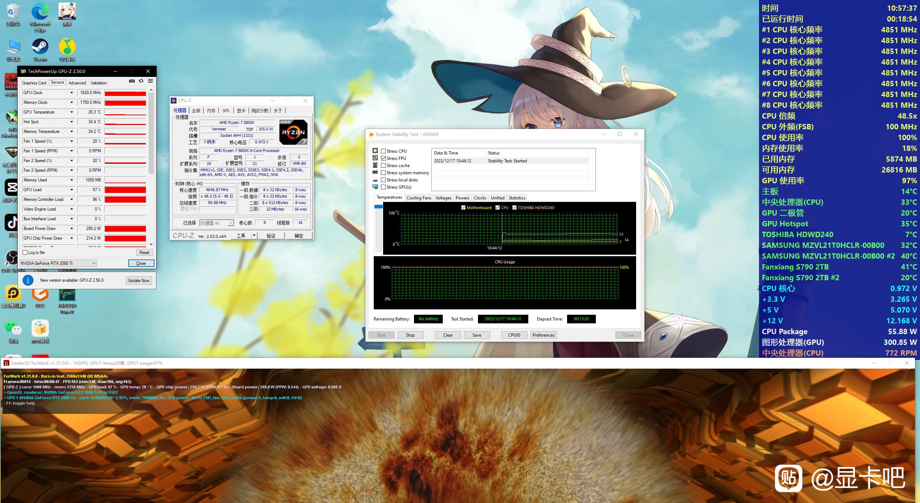Viewport: 920px width, 503px height.
Task: Click Board Power Draw red graph bar
Action: 125,229
